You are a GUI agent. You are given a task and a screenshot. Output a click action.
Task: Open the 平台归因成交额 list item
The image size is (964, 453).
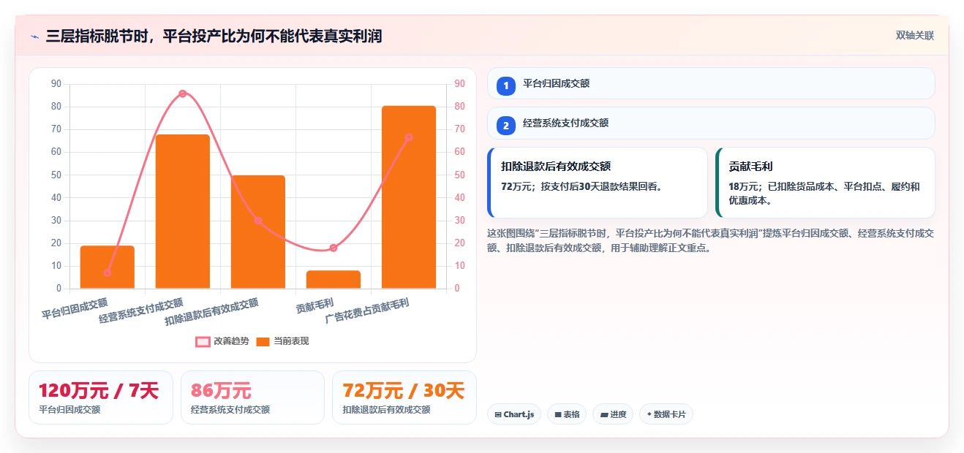pyautogui.click(x=711, y=83)
